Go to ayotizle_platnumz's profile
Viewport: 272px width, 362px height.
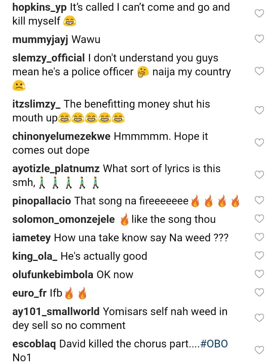tap(56, 168)
